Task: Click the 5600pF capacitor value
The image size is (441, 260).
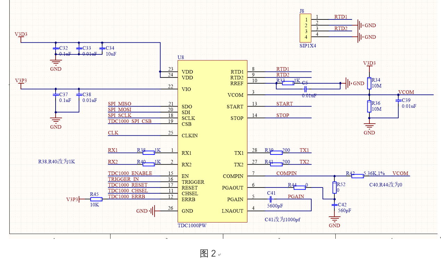Action: pyautogui.click(x=275, y=206)
